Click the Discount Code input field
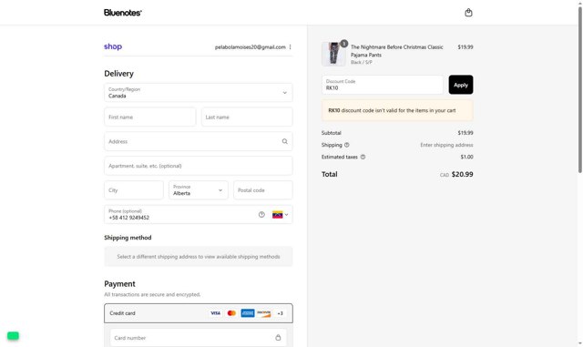The height and width of the screenshot is (347, 583). tap(383, 85)
